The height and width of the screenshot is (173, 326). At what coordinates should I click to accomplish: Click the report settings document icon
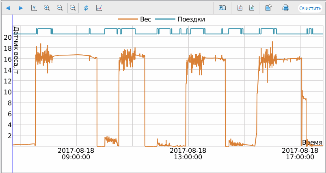268,8
